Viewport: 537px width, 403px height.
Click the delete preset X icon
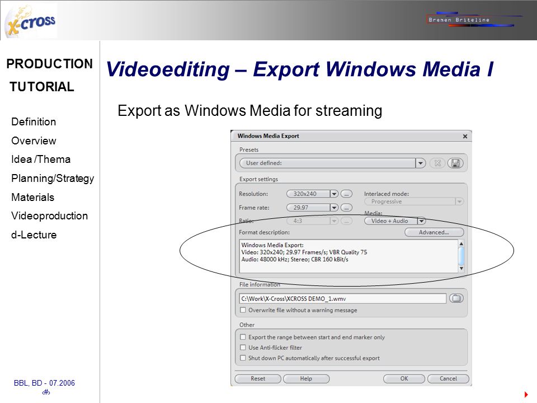pos(437,163)
